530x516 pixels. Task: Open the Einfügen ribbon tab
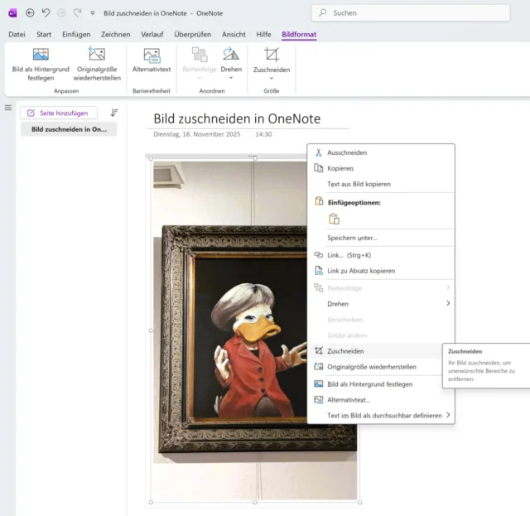click(76, 34)
